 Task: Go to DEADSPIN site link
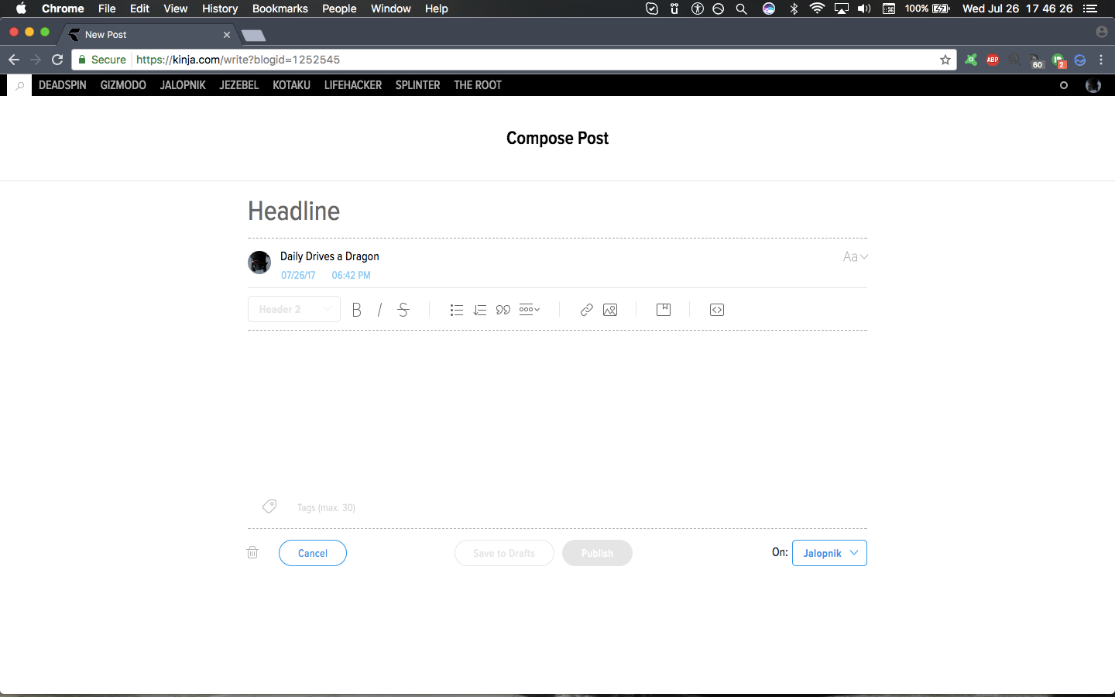point(63,85)
